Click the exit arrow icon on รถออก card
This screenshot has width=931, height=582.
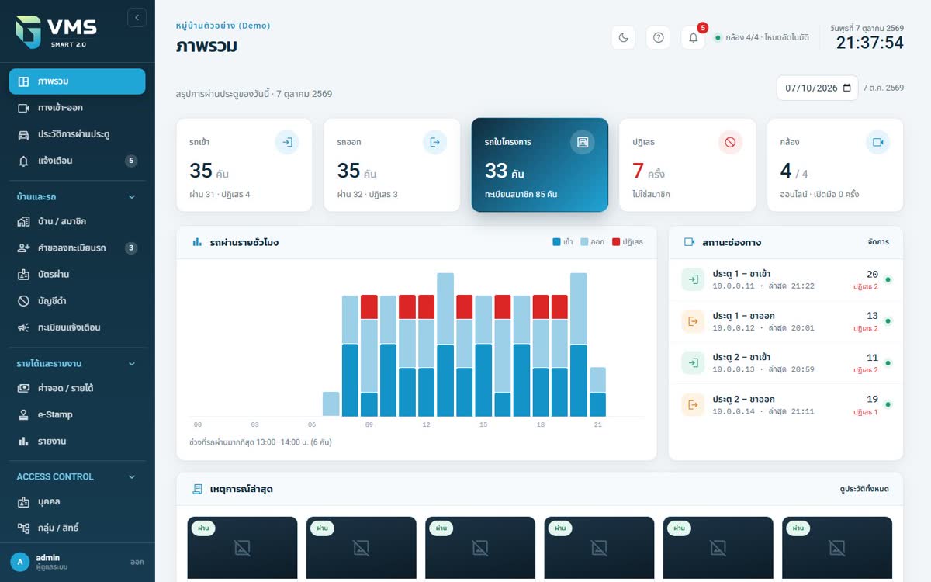[434, 142]
